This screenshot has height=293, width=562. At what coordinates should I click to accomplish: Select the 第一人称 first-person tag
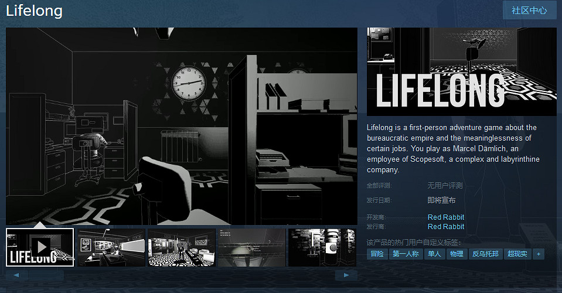point(406,254)
